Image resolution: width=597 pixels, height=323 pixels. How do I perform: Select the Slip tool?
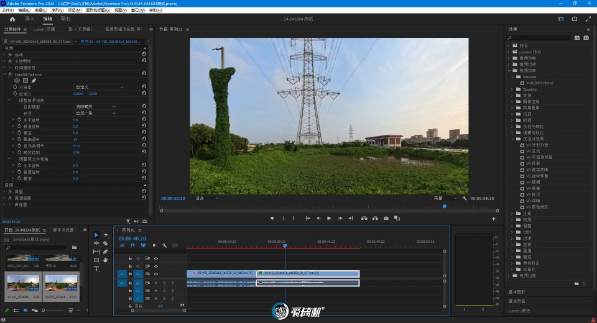coord(96,252)
